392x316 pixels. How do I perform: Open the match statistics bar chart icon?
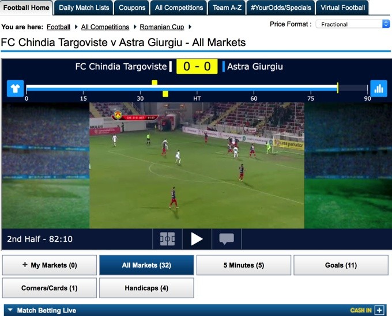pyautogui.click(x=379, y=89)
